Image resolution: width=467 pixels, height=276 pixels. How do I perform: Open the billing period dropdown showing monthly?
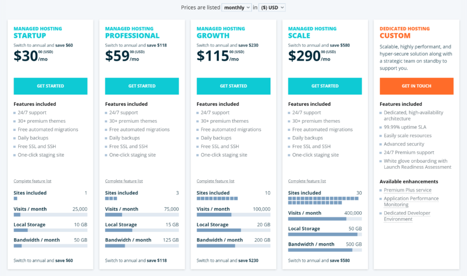237,7
